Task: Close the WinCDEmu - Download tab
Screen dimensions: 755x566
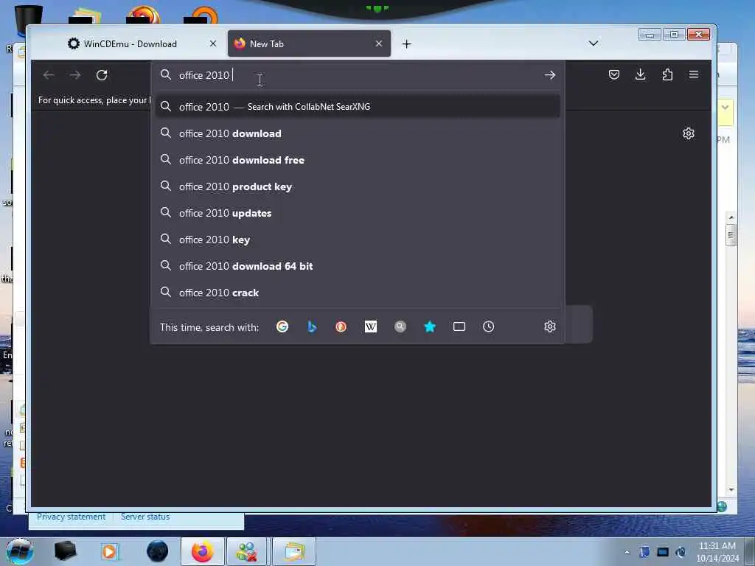Action: click(213, 43)
